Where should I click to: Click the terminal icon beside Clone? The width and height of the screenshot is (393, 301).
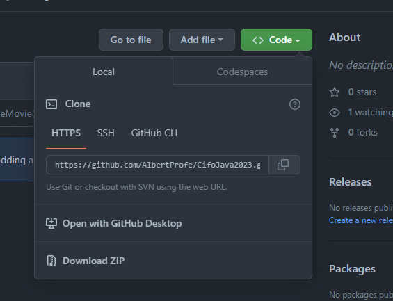pos(51,104)
